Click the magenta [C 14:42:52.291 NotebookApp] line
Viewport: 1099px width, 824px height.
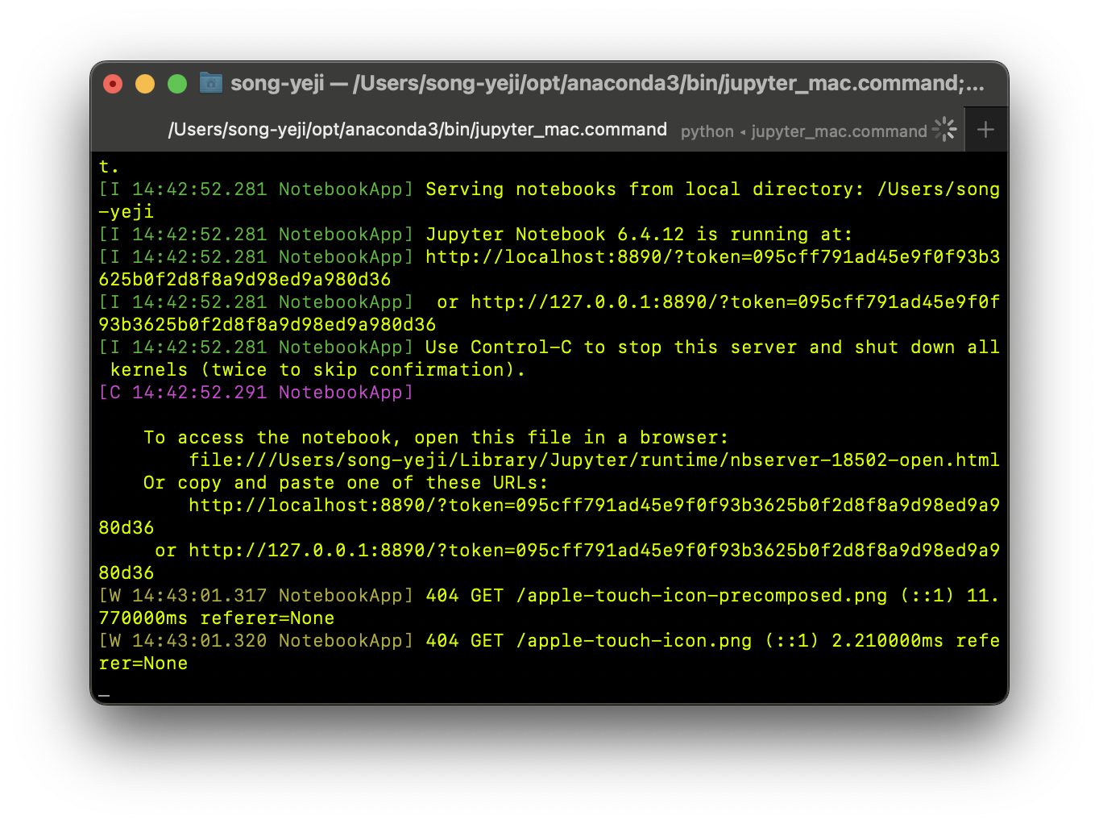pyautogui.click(x=255, y=393)
